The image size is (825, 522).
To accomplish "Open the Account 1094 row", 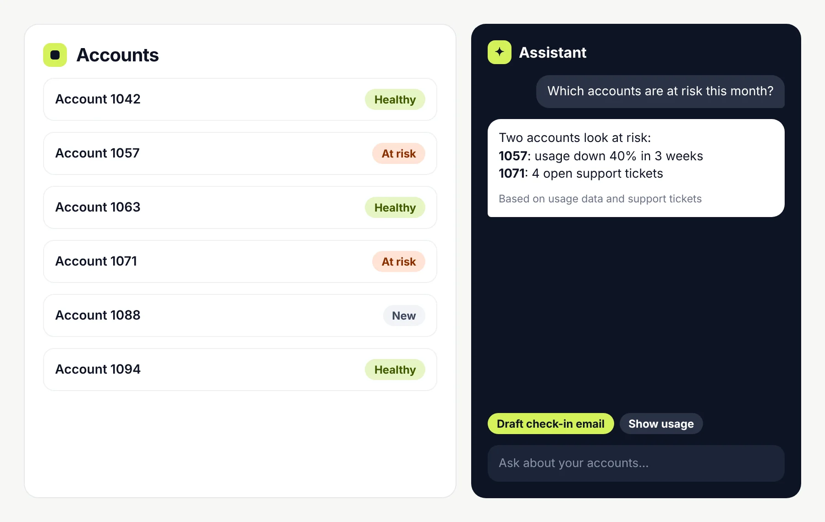I will [240, 370].
